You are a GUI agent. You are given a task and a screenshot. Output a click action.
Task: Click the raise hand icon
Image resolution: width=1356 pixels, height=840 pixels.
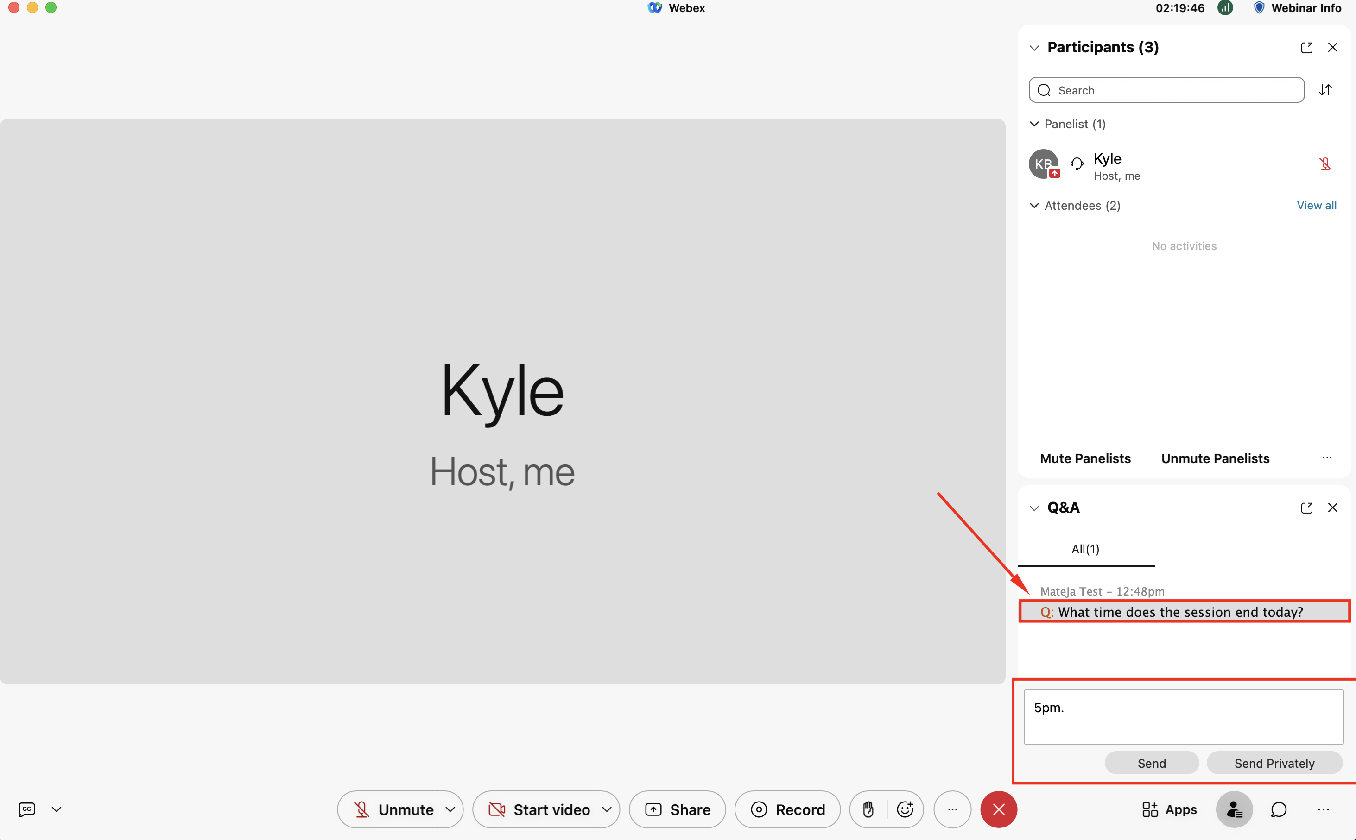868,809
